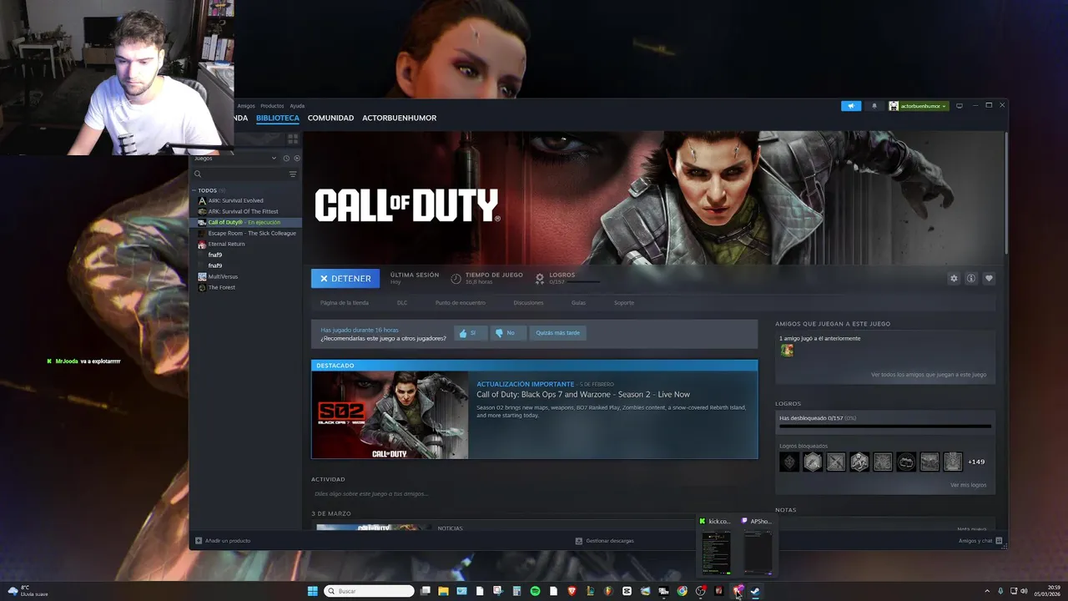The width and height of the screenshot is (1068, 601).
Task: Open Discusiones tab
Action: point(528,303)
